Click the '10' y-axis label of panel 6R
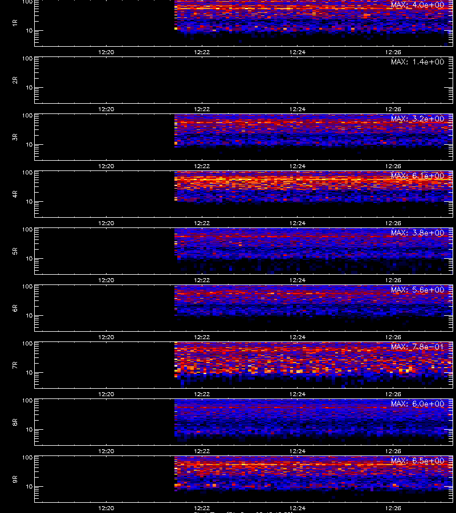This screenshot has height=513, width=456. click(x=30, y=316)
